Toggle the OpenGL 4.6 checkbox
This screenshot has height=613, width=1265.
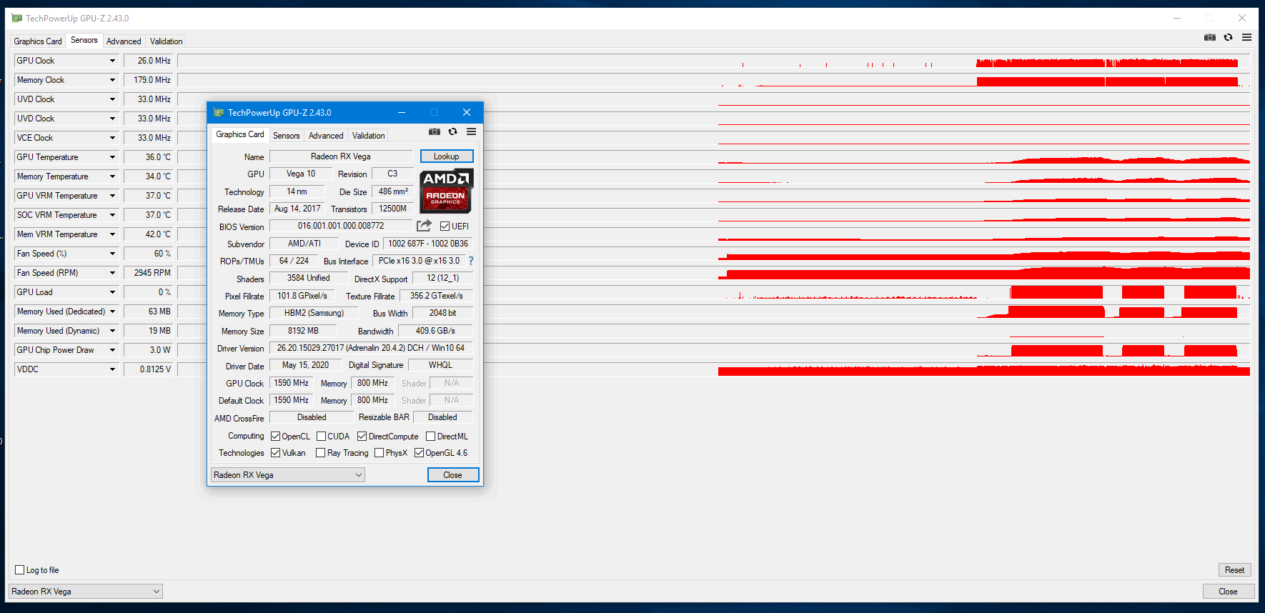(x=419, y=452)
